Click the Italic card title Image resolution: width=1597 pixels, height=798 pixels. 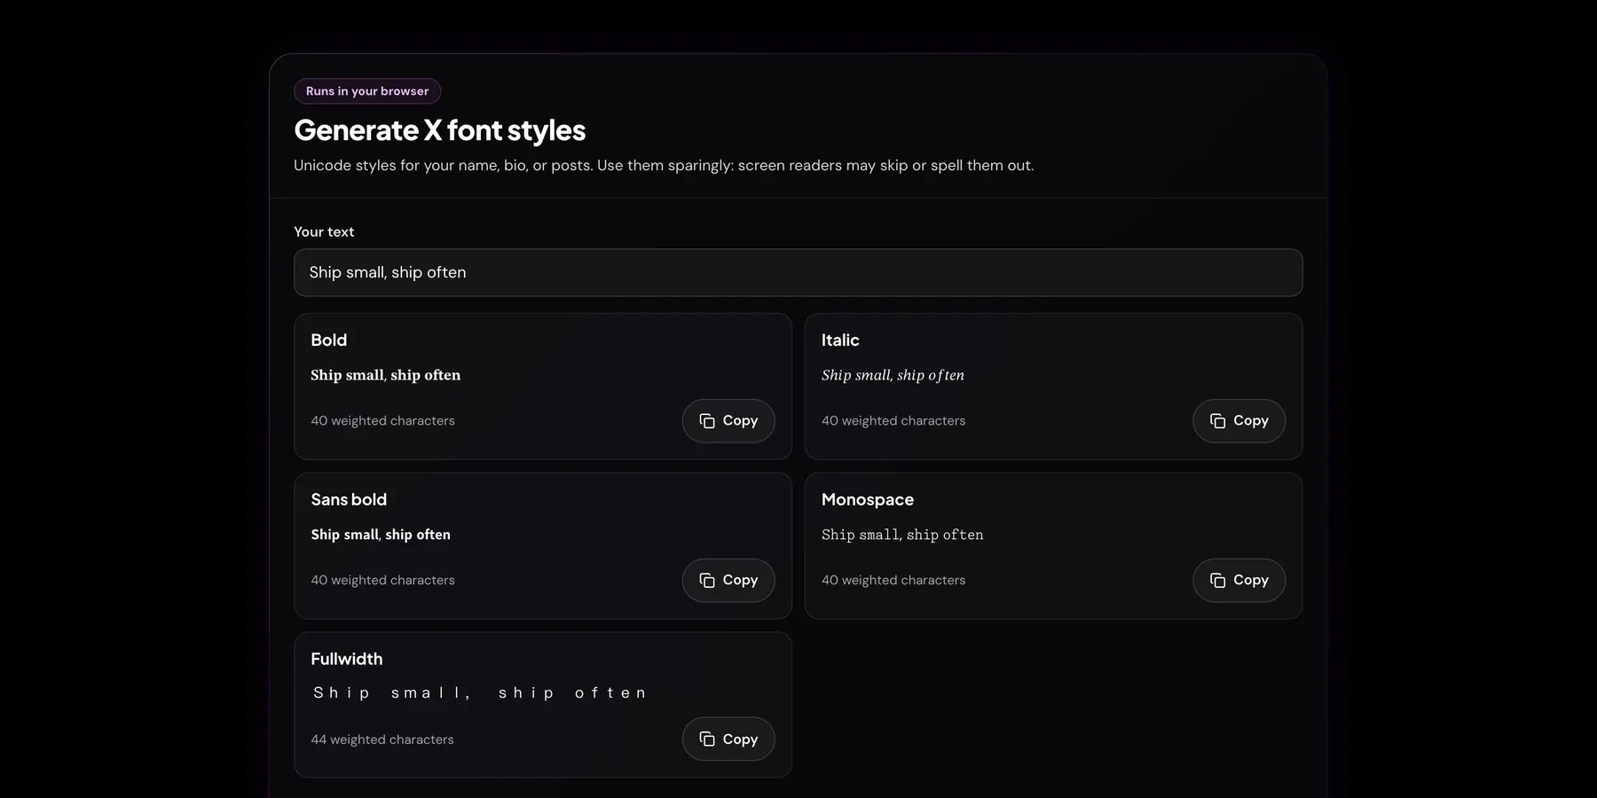(x=840, y=340)
